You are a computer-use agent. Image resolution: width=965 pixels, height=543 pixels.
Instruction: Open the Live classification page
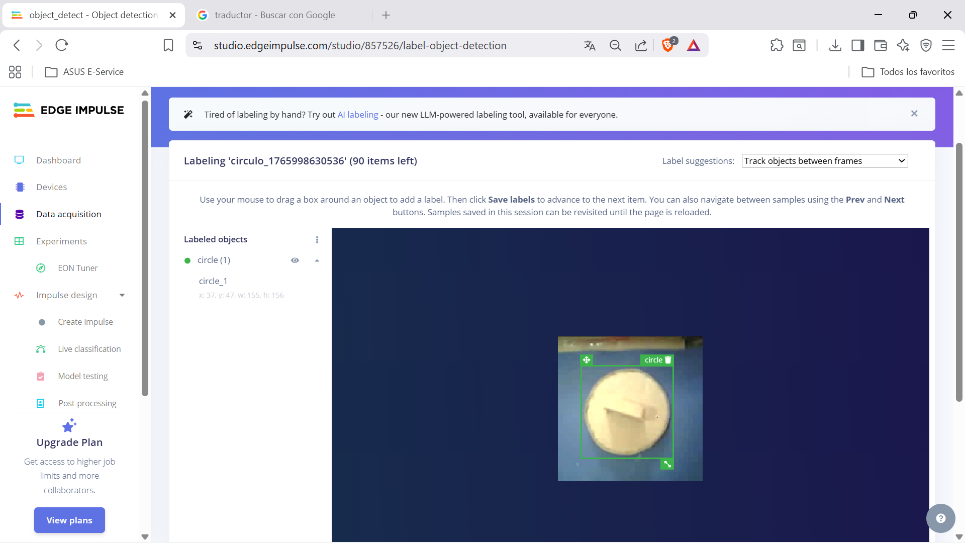89,349
